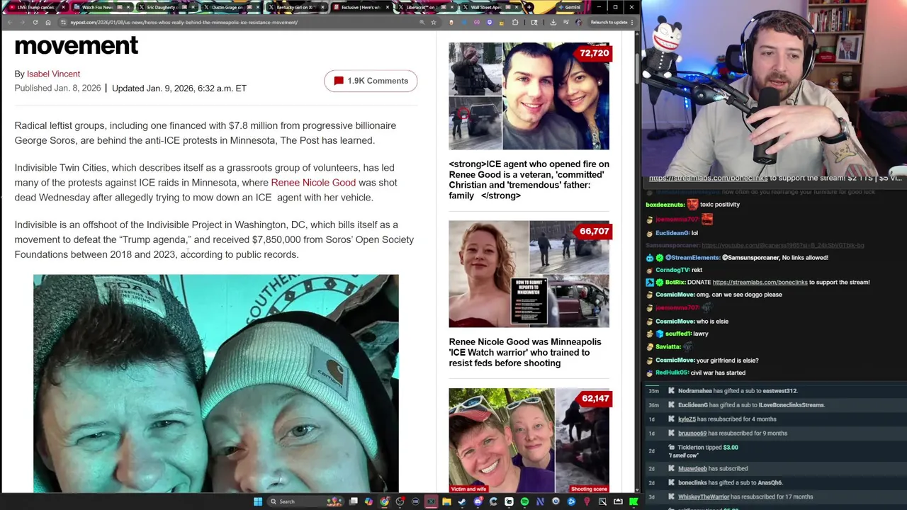Open Steam from the taskbar
Screen dimensions: 907x510
pyautogui.click(x=462, y=501)
